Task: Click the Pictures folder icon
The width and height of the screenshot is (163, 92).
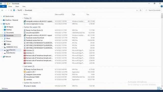Action: tap(5, 41)
